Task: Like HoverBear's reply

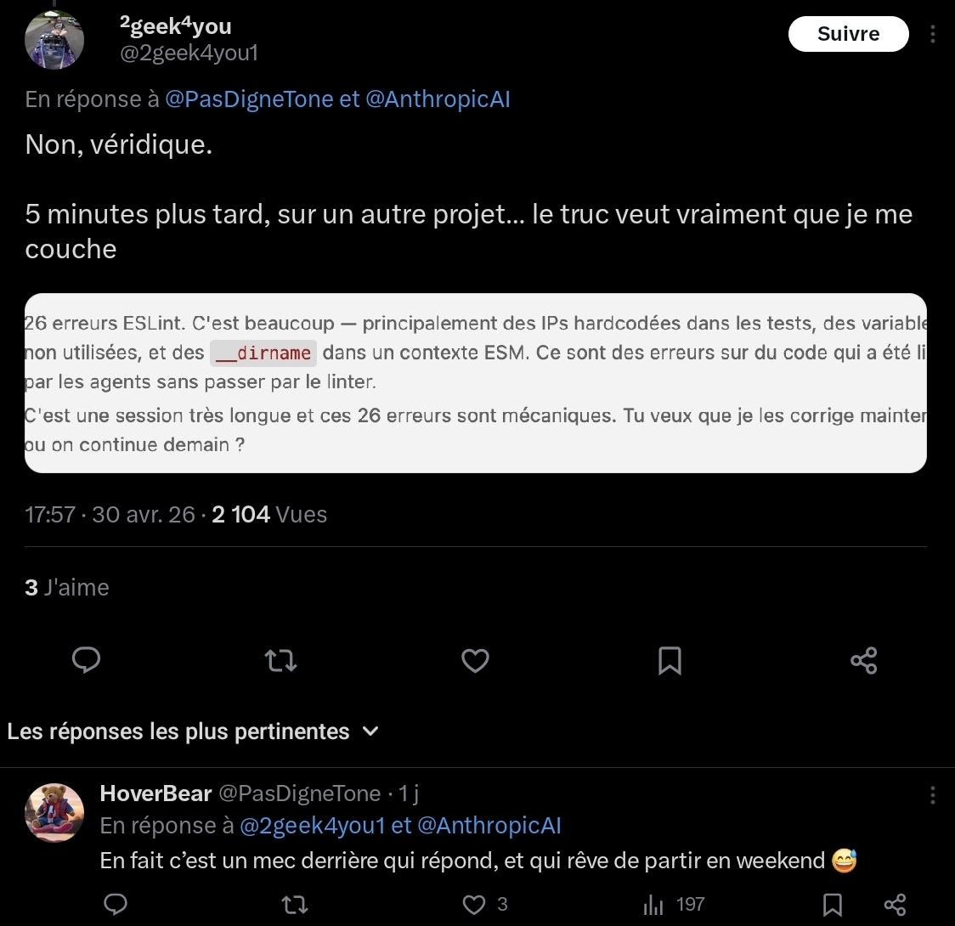Action: 485,905
